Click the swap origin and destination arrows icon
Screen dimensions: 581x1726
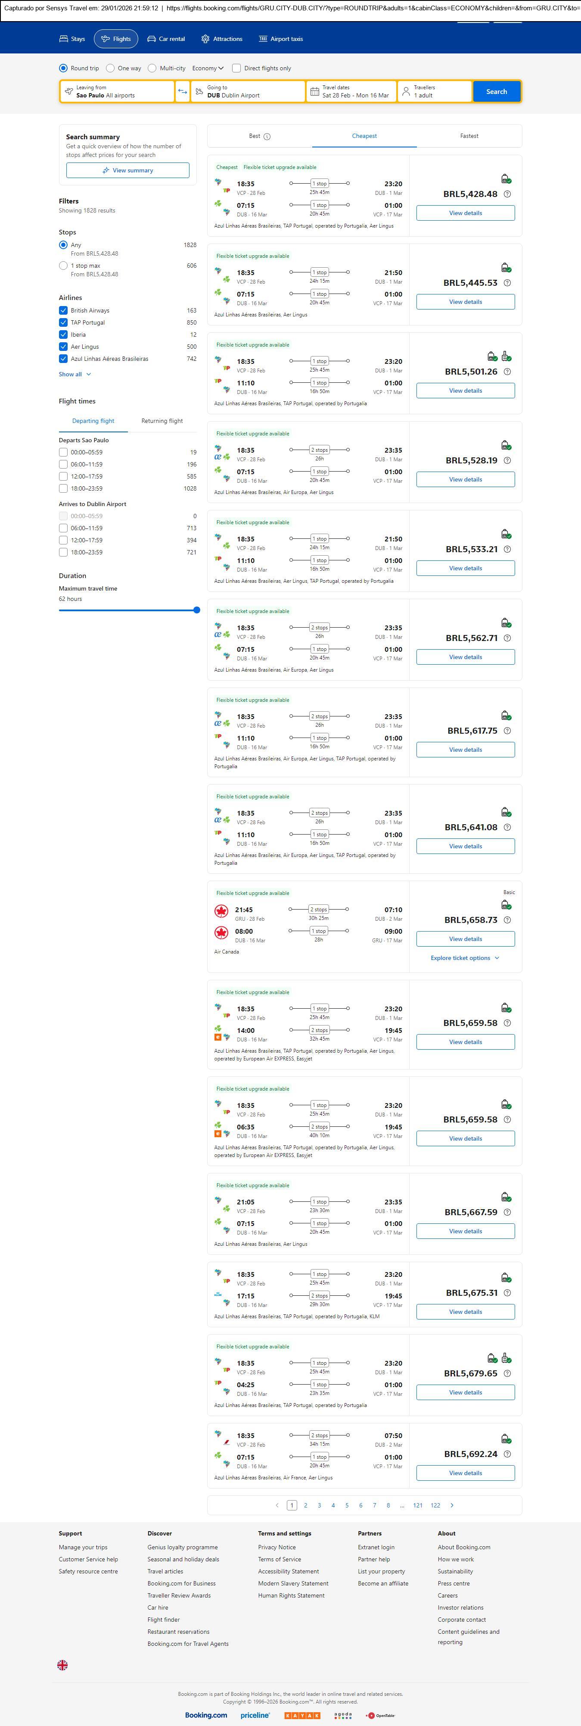[182, 92]
